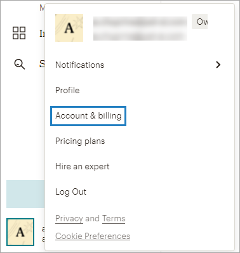Click the search magnifier icon in sidebar

pos(20,64)
